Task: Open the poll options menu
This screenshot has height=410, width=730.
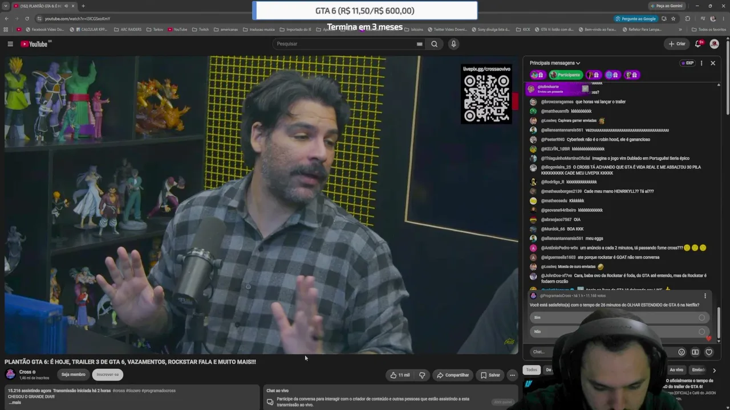Action: click(705, 296)
